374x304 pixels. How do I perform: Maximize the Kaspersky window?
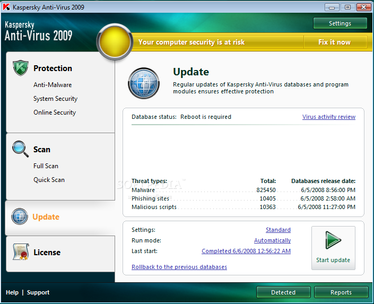[x=347, y=7]
